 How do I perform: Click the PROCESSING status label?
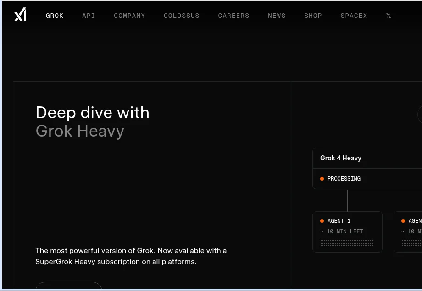click(x=344, y=179)
